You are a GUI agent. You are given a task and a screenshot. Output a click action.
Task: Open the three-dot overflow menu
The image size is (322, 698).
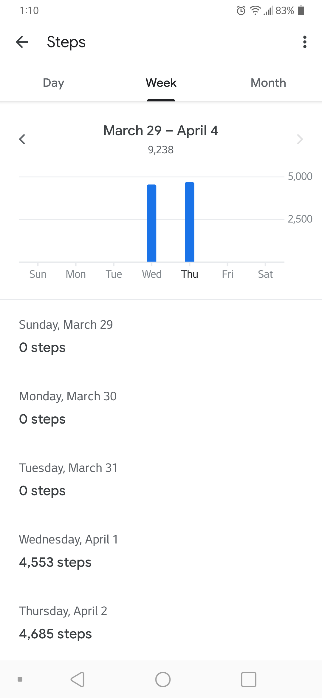(x=304, y=42)
